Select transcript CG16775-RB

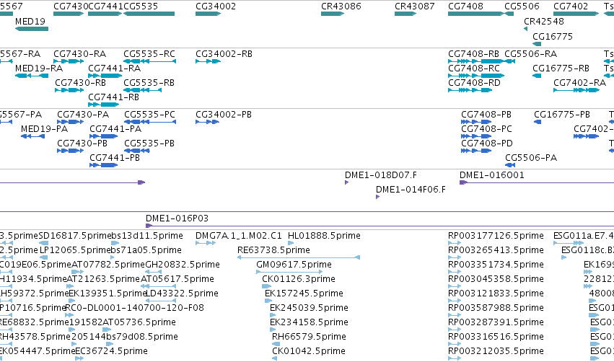point(537,76)
